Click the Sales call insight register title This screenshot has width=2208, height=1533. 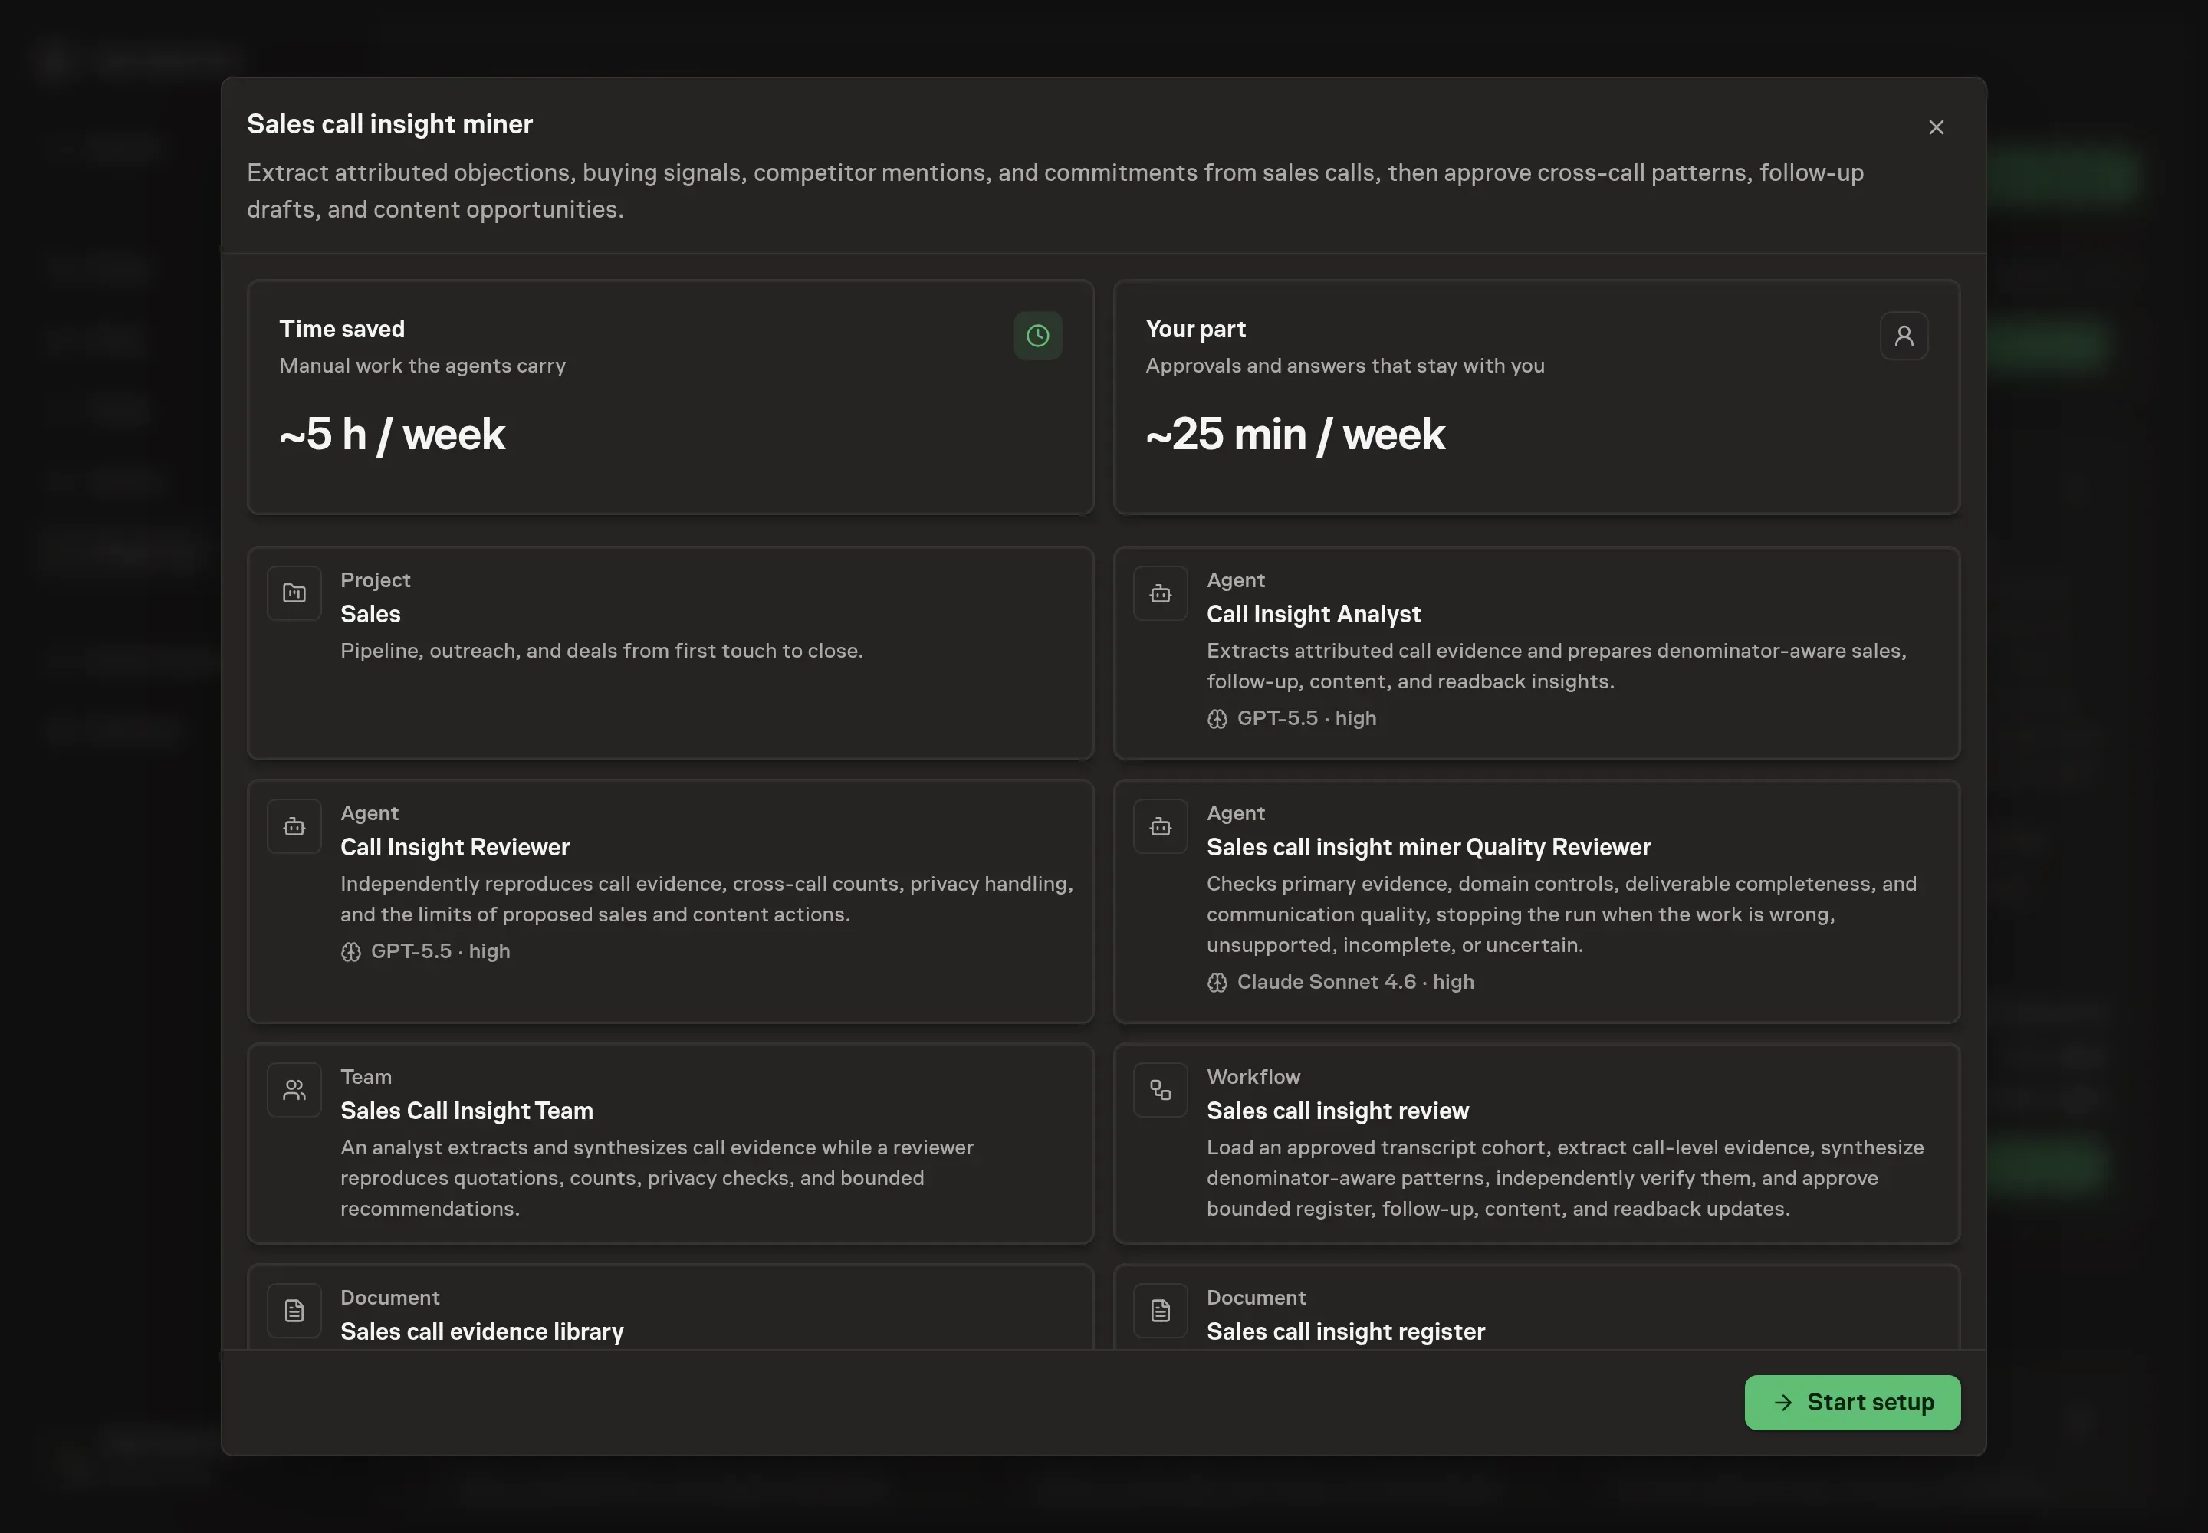tap(1346, 1332)
